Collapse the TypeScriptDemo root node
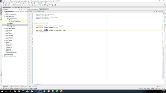166x93 pixels. pyautogui.click(x=3, y=11)
